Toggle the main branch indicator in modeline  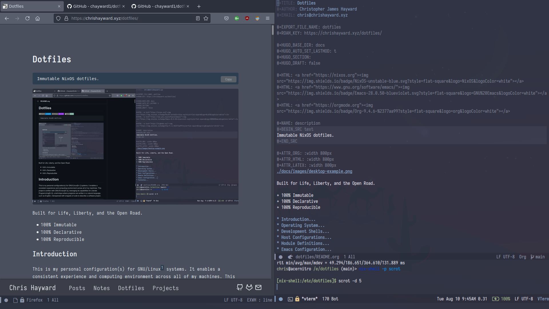click(539, 257)
